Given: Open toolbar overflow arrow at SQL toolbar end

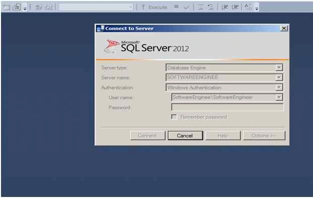Looking at the screenshot, I should coord(257,8).
